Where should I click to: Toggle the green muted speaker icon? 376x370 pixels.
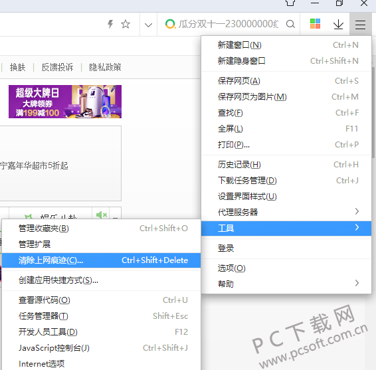coord(101,214)
